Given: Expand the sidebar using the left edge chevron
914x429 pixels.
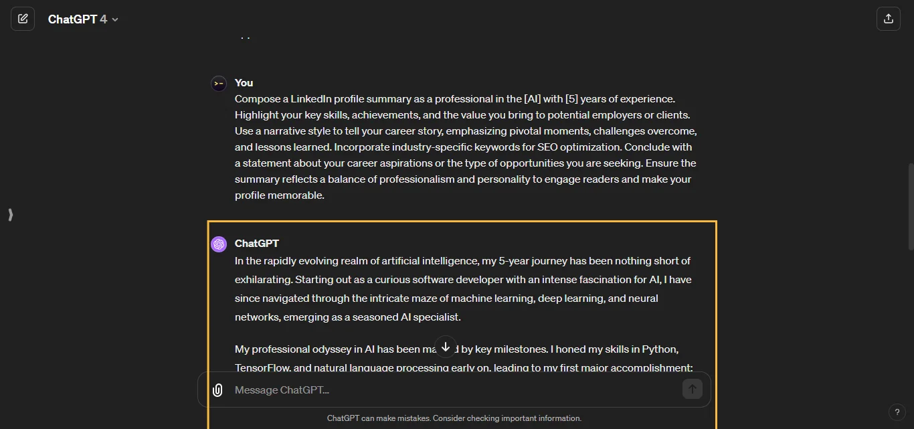Looking at the screenshot, I should [x=10, y=215].
